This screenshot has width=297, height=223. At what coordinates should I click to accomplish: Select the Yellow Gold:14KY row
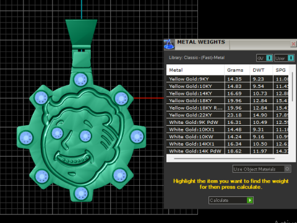[x=228, y=94]
